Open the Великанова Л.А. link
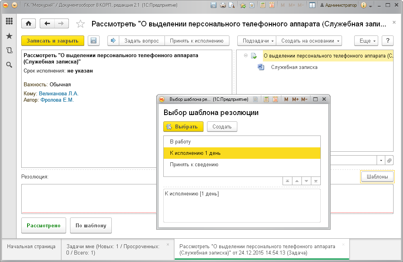Viewport: 403px width, 262px height. point(59,94)
